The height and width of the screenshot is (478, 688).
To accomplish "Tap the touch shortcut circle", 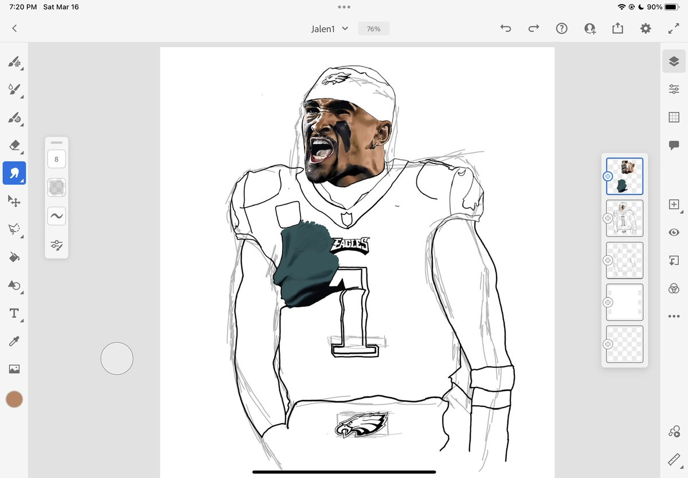I will click(x=117, y=359).
